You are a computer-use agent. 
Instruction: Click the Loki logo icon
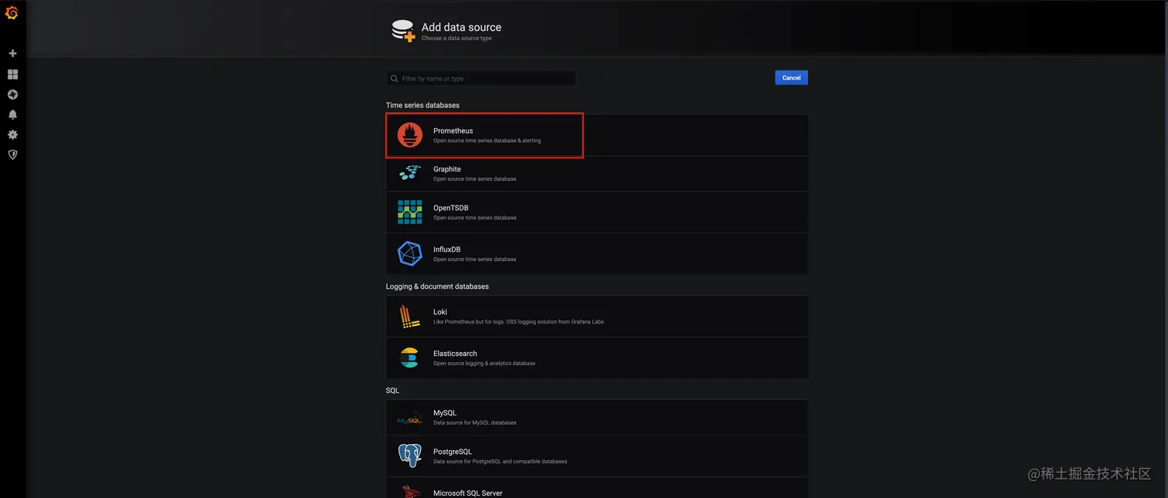(x=409, y=316)
